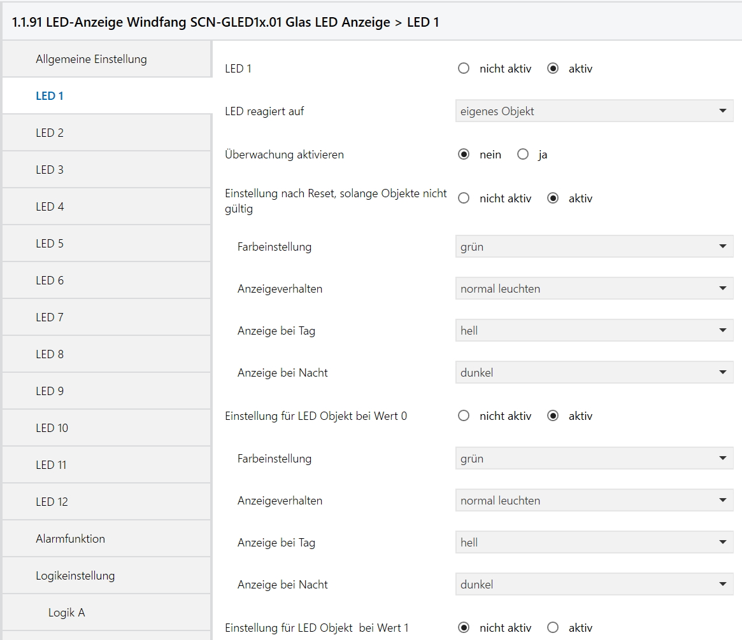Select 'aktiv' for LED Objekt bei Wert 1
Viewport: 742px width, 640px height.
point(553,628)
